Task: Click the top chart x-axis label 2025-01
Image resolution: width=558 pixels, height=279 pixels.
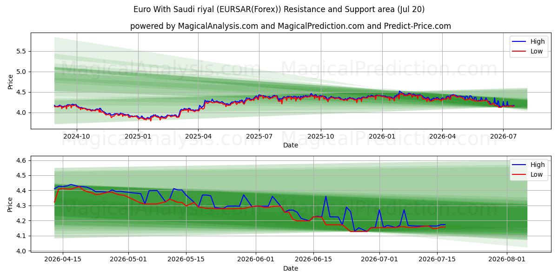Action: [138, 137]
